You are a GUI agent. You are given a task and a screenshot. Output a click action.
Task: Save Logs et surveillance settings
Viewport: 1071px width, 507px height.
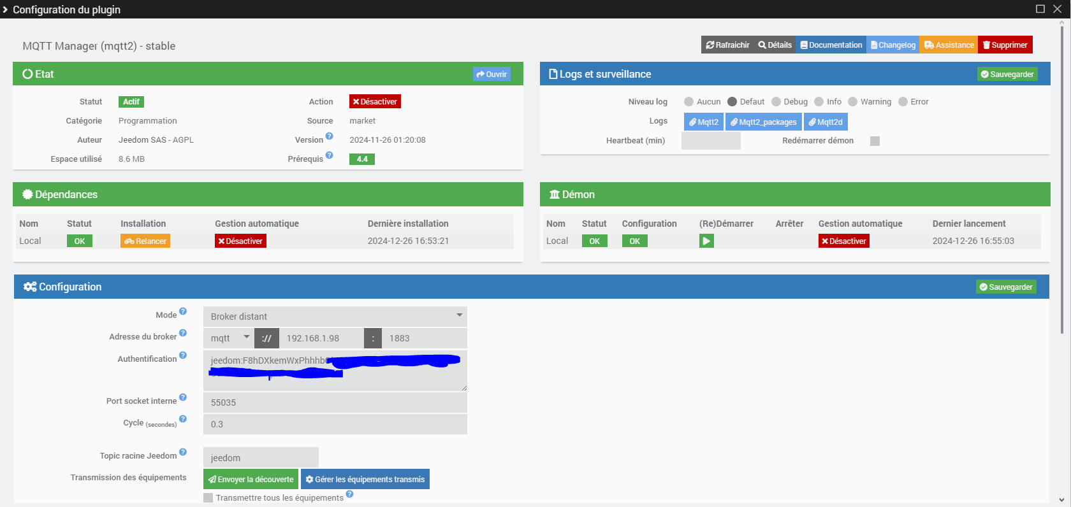pyautogui.click(x=1007, y=75)
